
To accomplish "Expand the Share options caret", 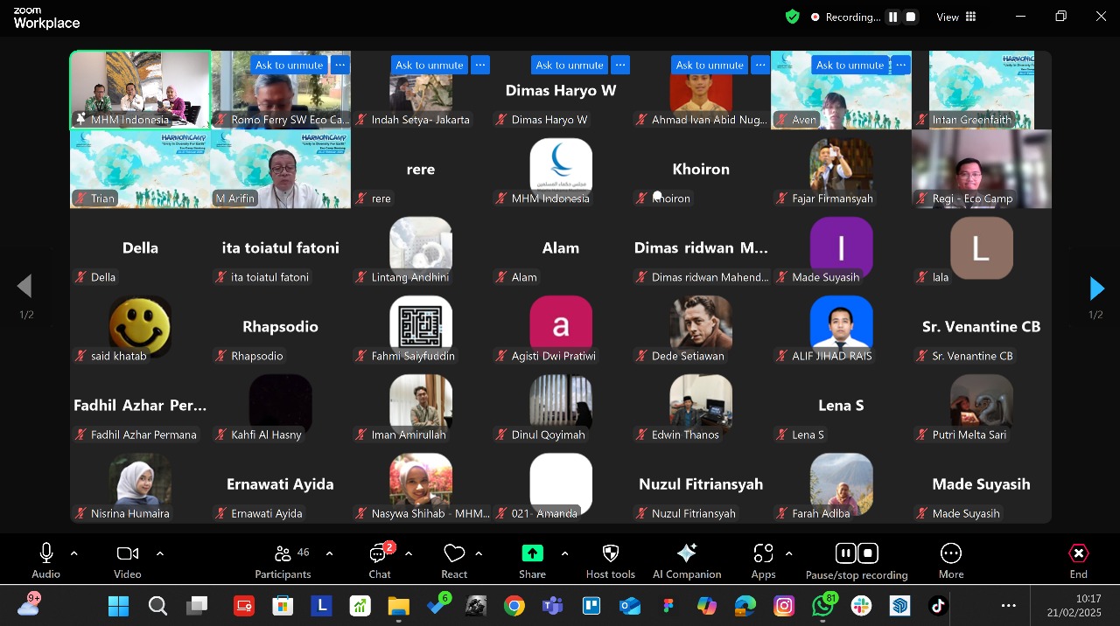I will [564, 553].
